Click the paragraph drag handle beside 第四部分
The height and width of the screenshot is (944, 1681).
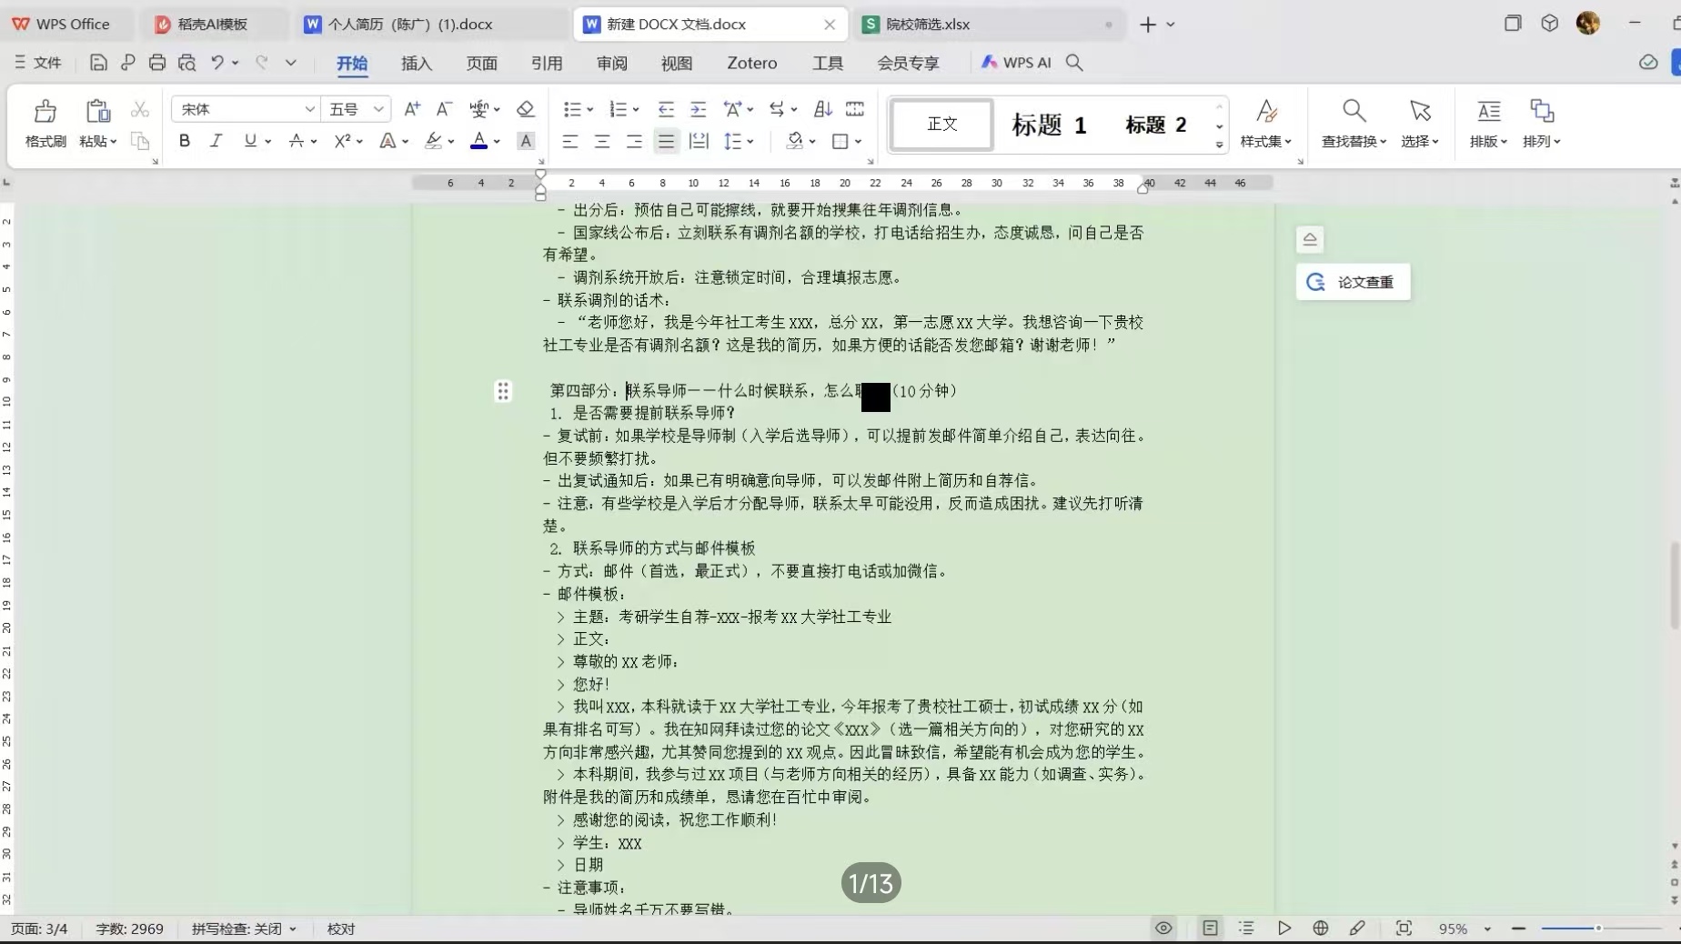click(503, 391)
